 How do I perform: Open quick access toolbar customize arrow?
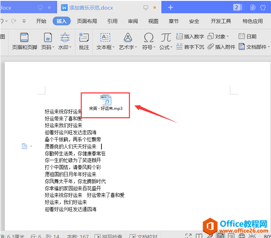click(24, 21)
